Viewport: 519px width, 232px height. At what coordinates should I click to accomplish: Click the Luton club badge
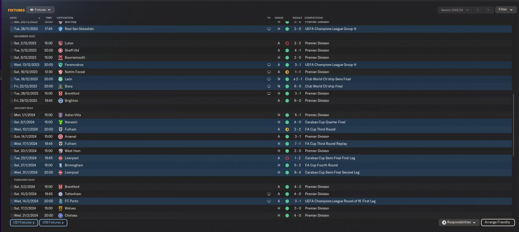pyautogui.click(x=60, y=43)
